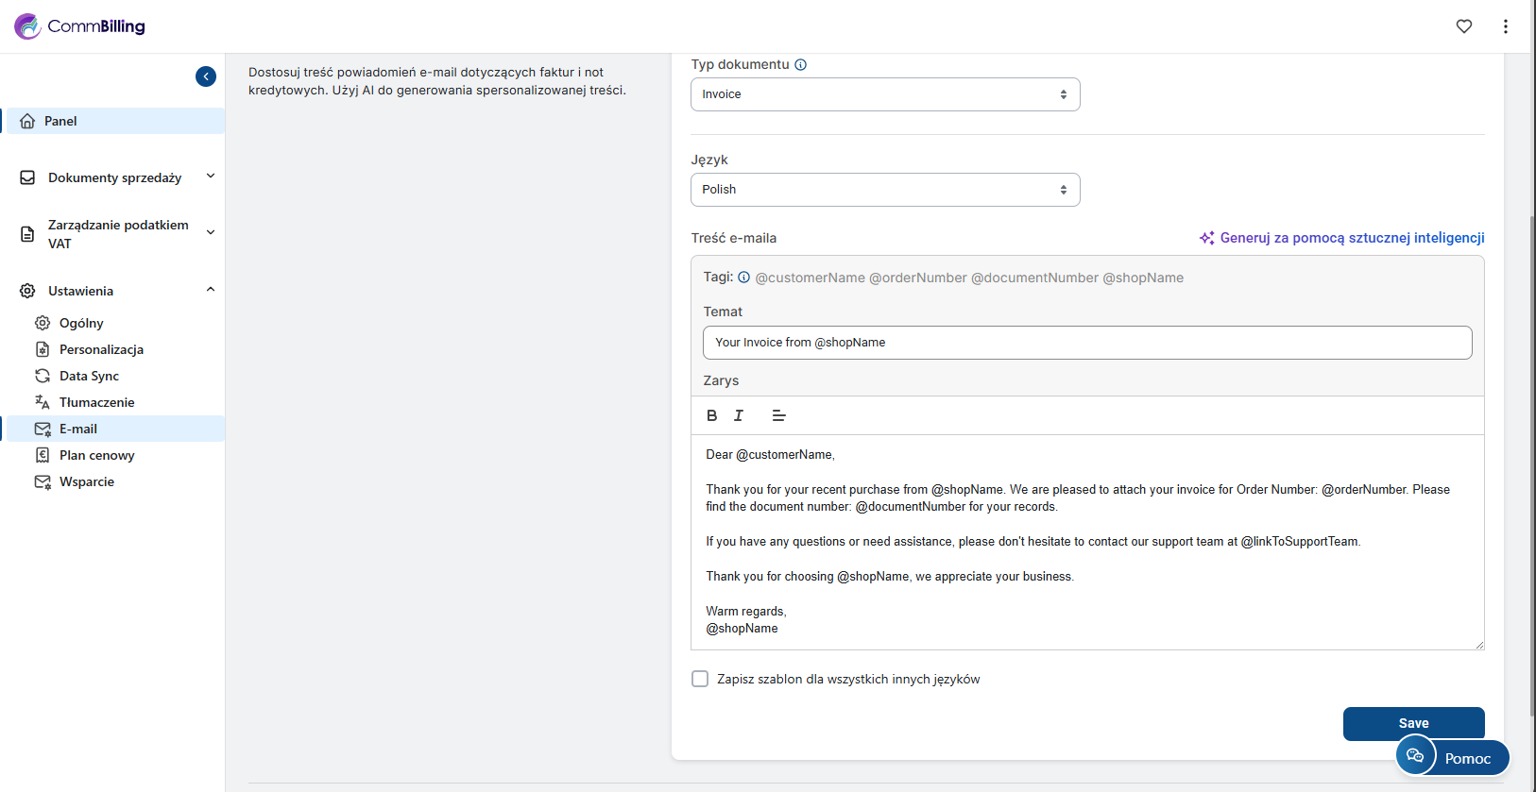1536x792 pixels.
Task: Click the Save button
Action: pyautogui.click(x=1412, y=723)
